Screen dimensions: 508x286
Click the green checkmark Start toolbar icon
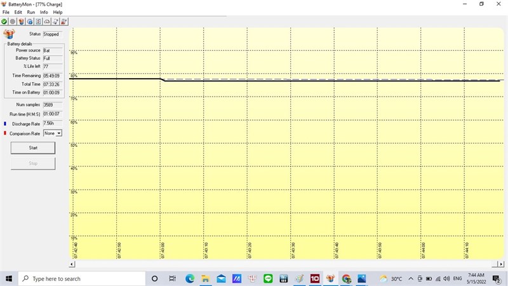click(4, 22)
